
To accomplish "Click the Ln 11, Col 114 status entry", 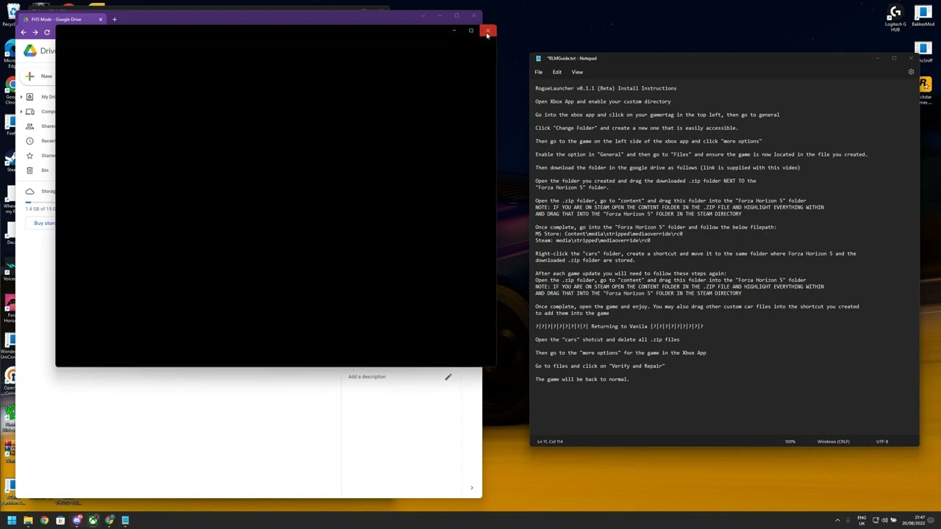I will pos(551,442).
